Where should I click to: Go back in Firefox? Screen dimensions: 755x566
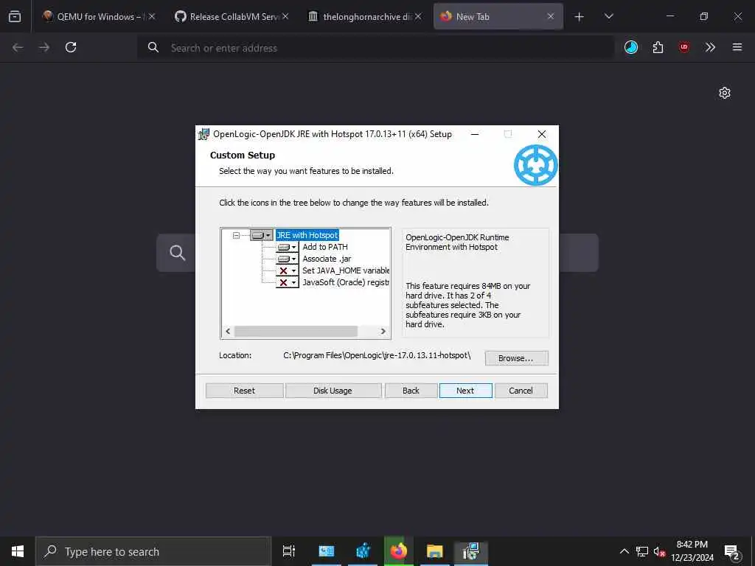(x=18, y=47)
